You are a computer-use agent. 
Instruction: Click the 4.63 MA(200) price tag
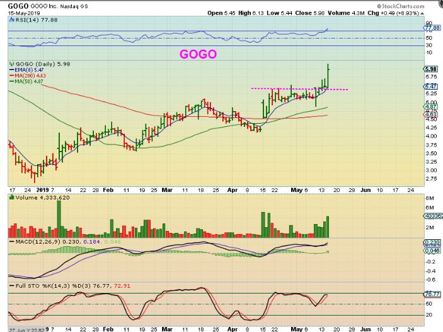point(430,115)
